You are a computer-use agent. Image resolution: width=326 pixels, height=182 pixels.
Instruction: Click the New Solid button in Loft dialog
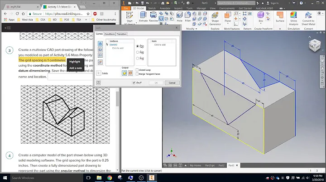(100, 62)
